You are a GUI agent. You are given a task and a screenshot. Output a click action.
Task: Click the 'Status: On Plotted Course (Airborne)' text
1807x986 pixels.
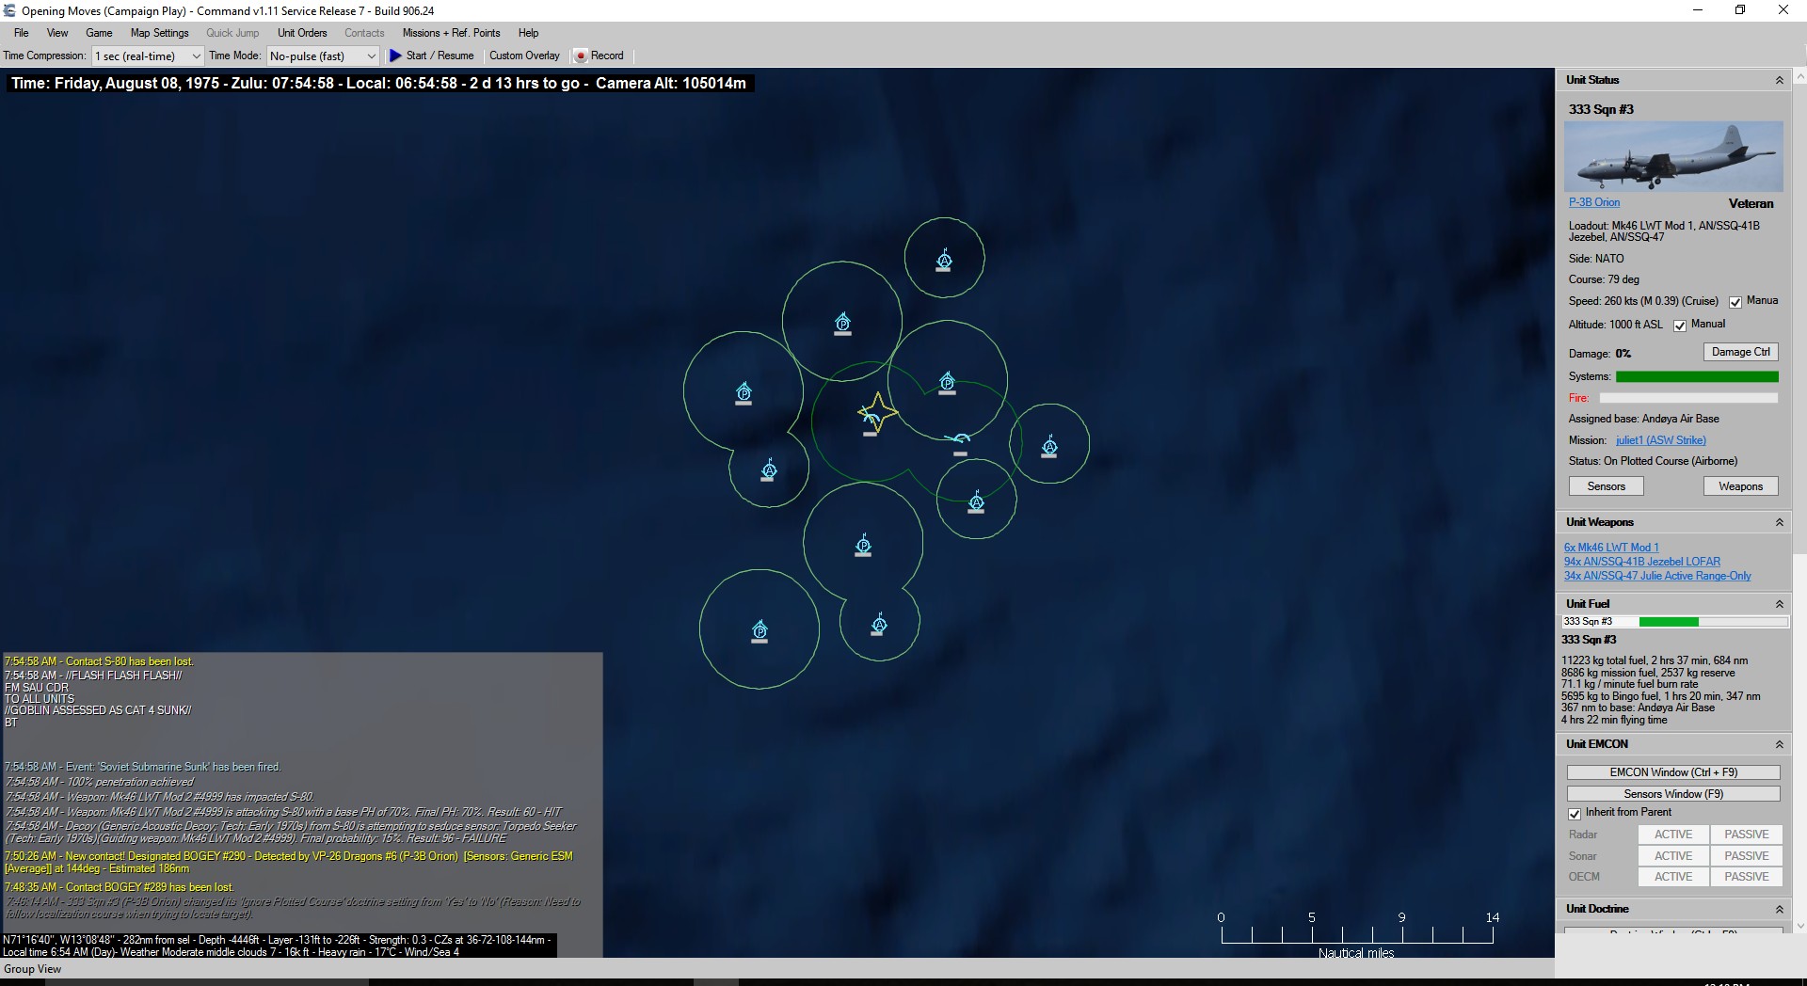click(1653, 461)
